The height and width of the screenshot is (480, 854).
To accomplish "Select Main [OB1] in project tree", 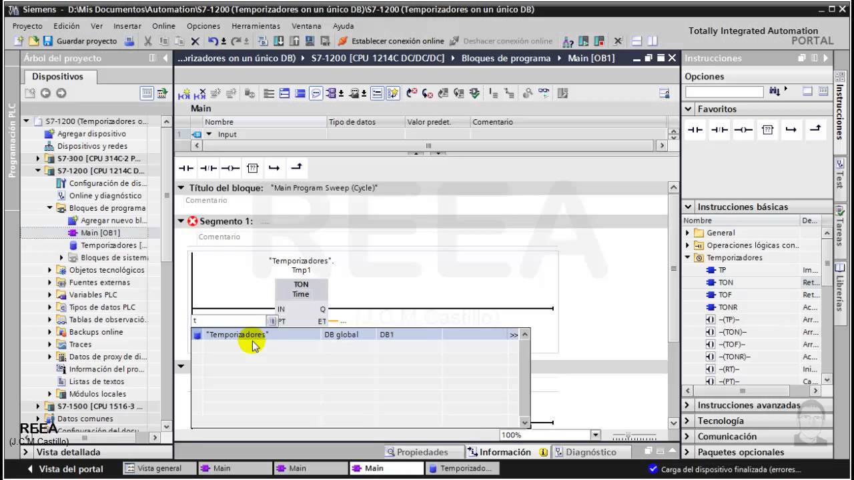I will 100,233.
